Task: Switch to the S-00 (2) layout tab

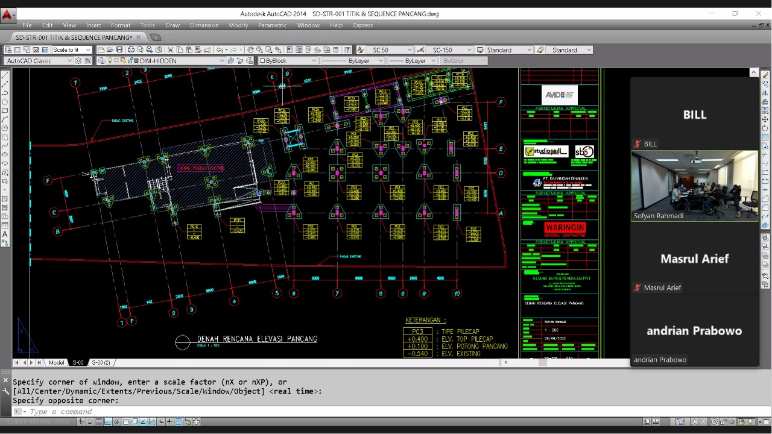Action: pos(101,363)
